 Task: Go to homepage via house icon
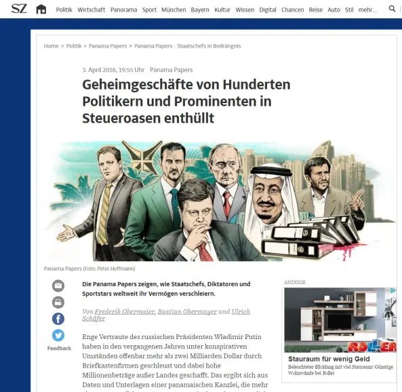click(x=41, y=9)
